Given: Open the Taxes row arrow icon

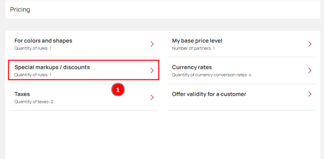Looking at the screenshot, I should [x=152, y=98].
